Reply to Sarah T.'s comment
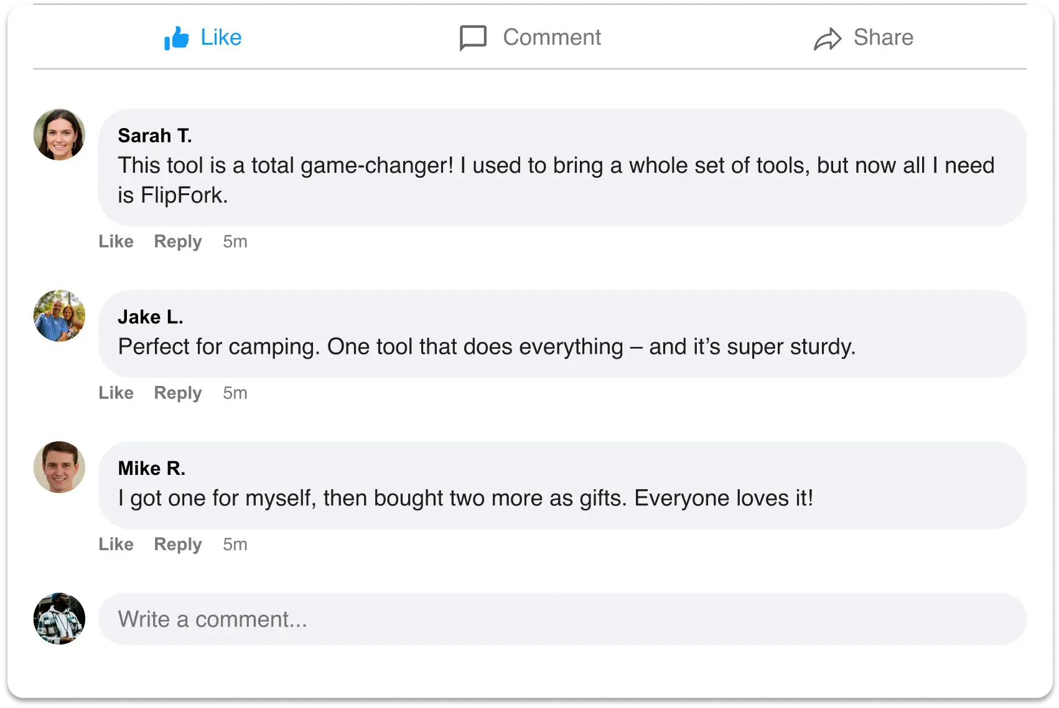1059x708 pixels. pyautogui.click(x=178, y=242)
